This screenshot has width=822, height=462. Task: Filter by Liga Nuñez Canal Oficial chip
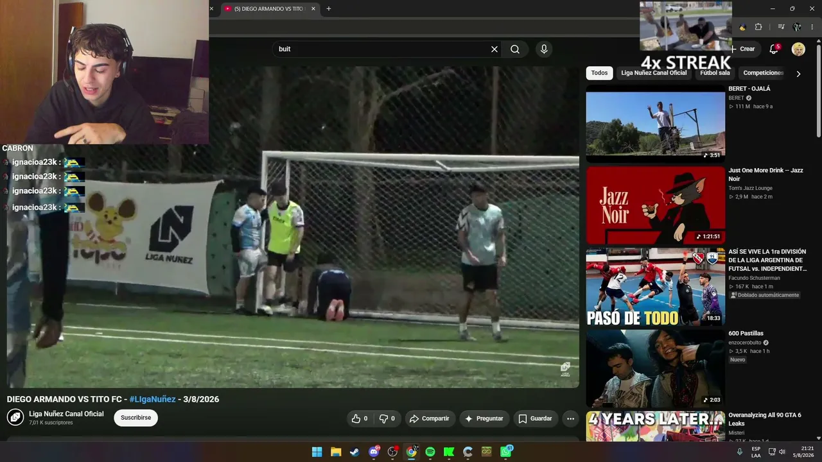654,73
